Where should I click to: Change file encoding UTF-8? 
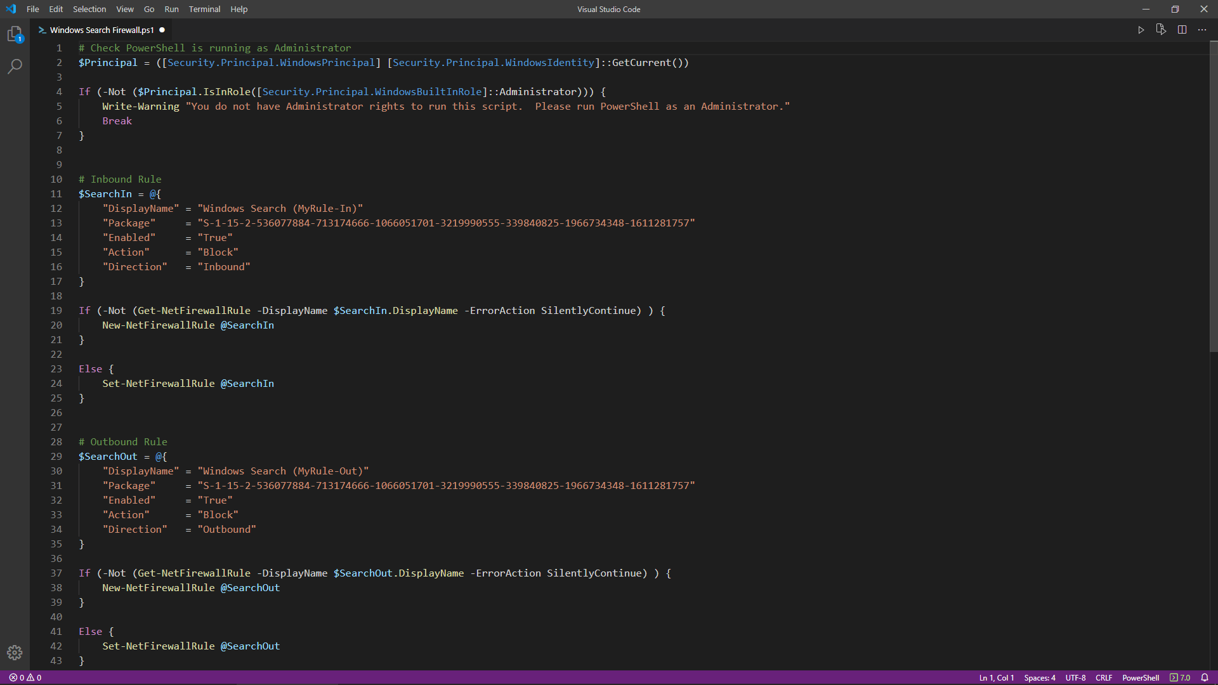(x=1075, y=677)
